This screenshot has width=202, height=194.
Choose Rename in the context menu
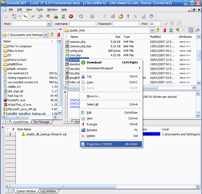[111, 130]
